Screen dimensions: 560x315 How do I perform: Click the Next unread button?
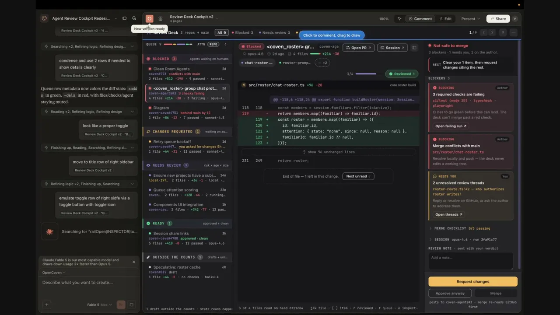pyautogui.click(x=358, y=176)
